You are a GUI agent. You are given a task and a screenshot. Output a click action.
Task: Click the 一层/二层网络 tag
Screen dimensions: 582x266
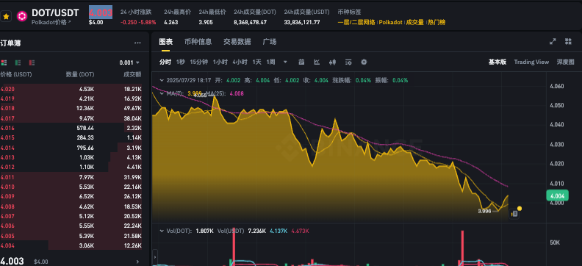pyautogui.click(x=356, y=22)
